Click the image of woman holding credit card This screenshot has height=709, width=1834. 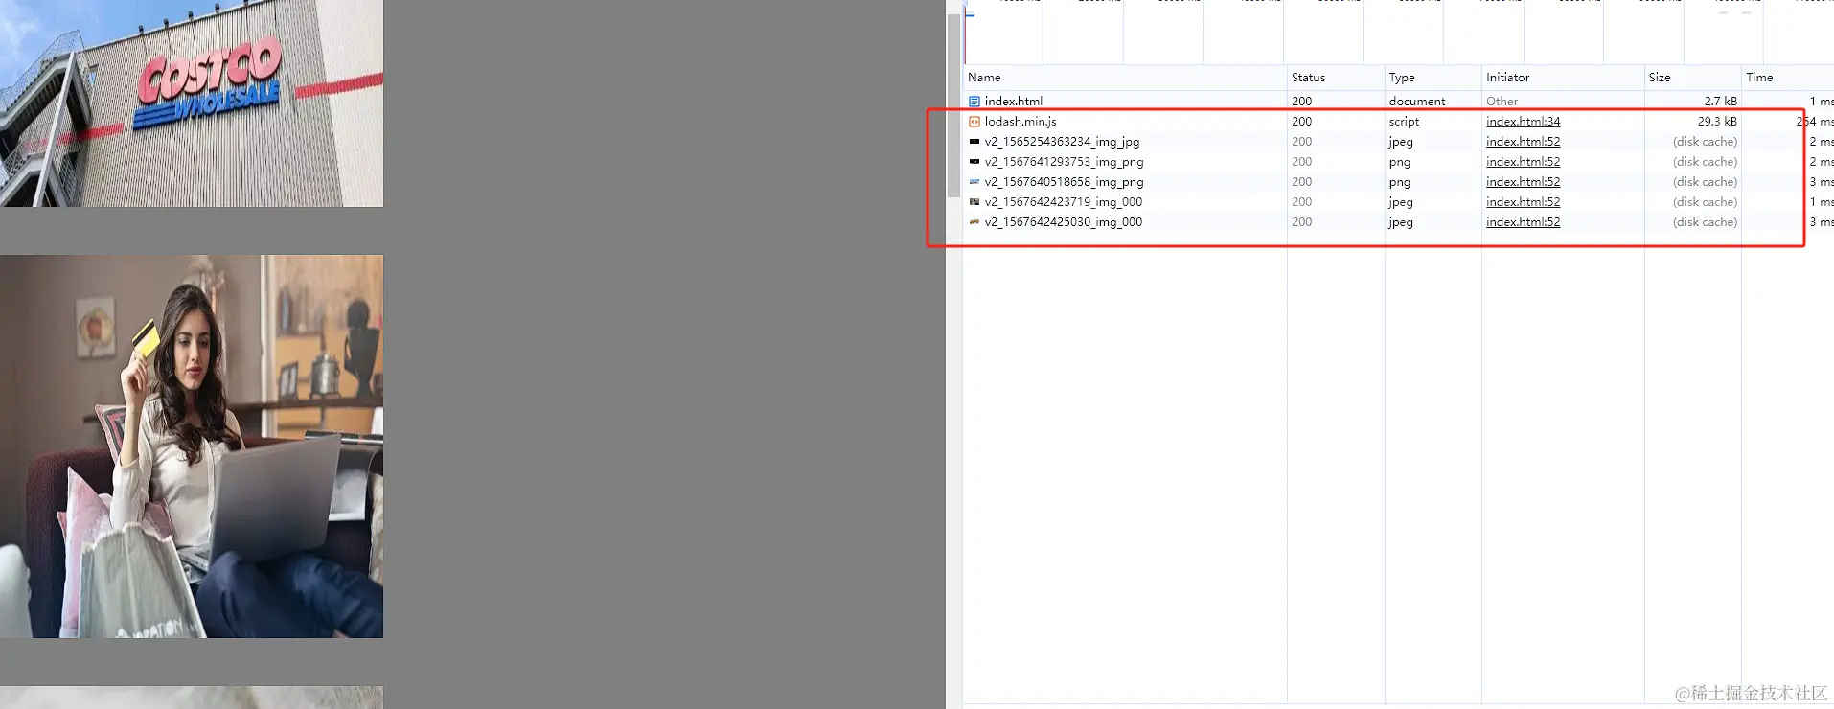192,446
